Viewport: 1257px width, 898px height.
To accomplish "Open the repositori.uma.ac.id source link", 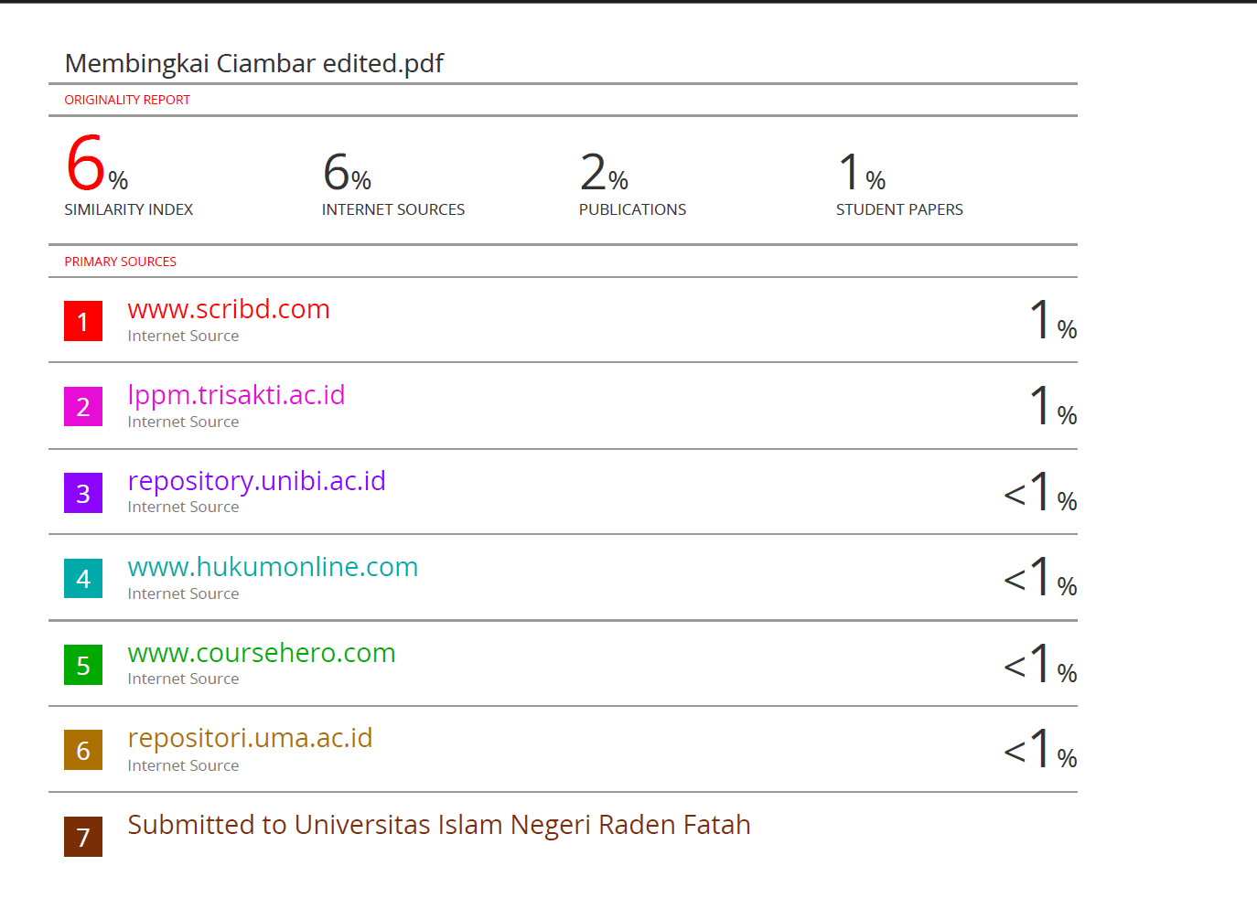I will coord(250,738).
